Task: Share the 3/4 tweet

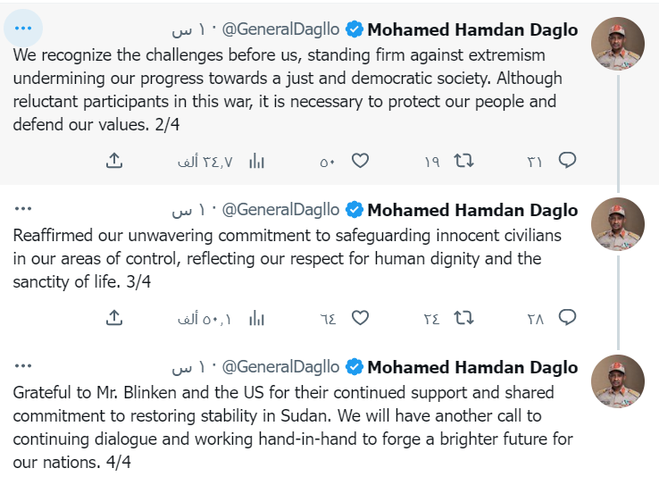Action: point(114,318)
